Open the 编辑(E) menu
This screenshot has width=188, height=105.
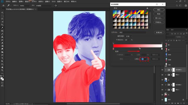14,1
